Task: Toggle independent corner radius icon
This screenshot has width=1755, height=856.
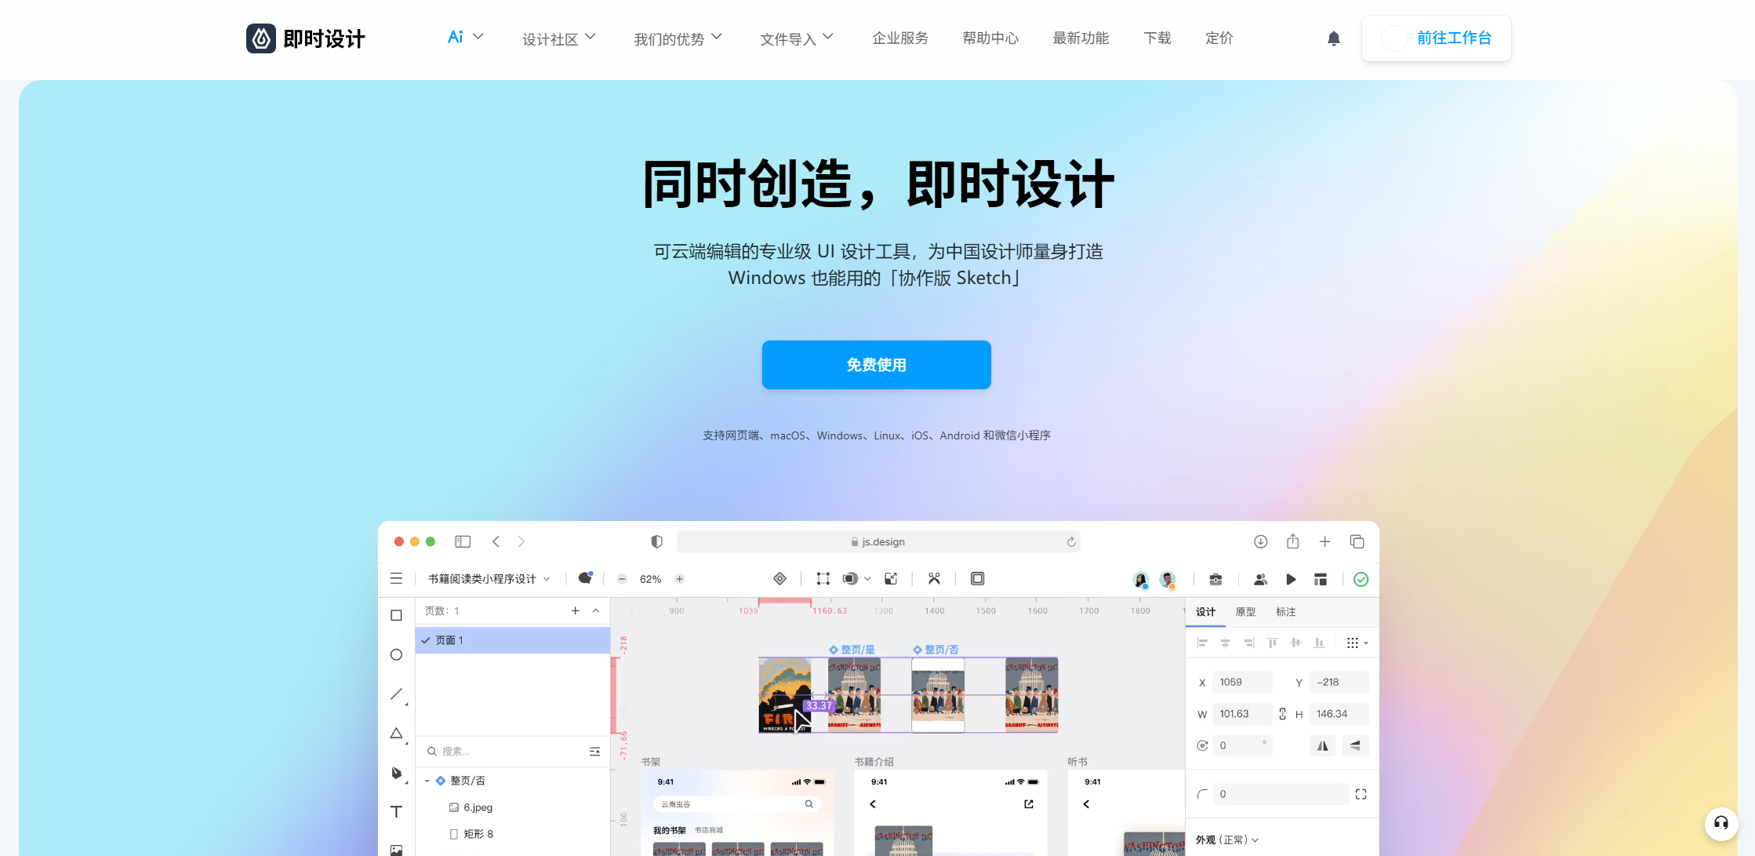Action: click(1361, 795)
